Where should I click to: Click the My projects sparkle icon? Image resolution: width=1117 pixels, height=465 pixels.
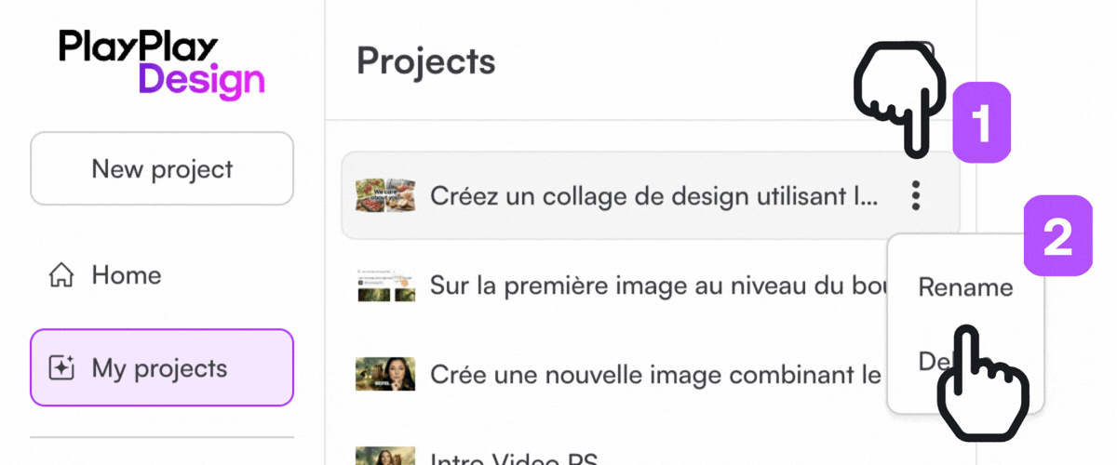61,368
